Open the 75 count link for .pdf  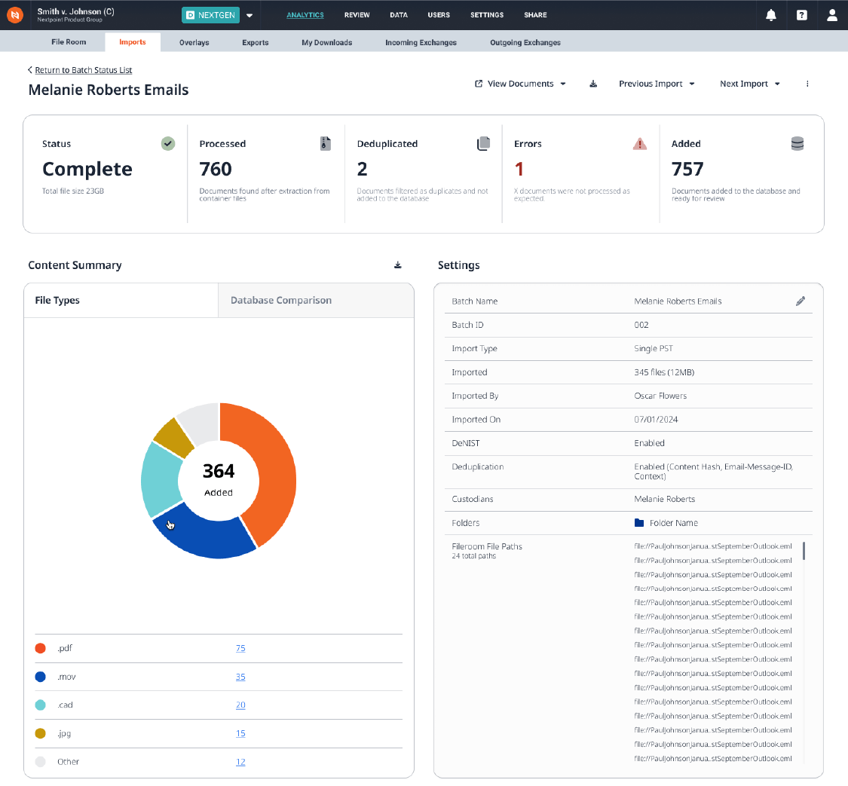(x=240, y=648)
